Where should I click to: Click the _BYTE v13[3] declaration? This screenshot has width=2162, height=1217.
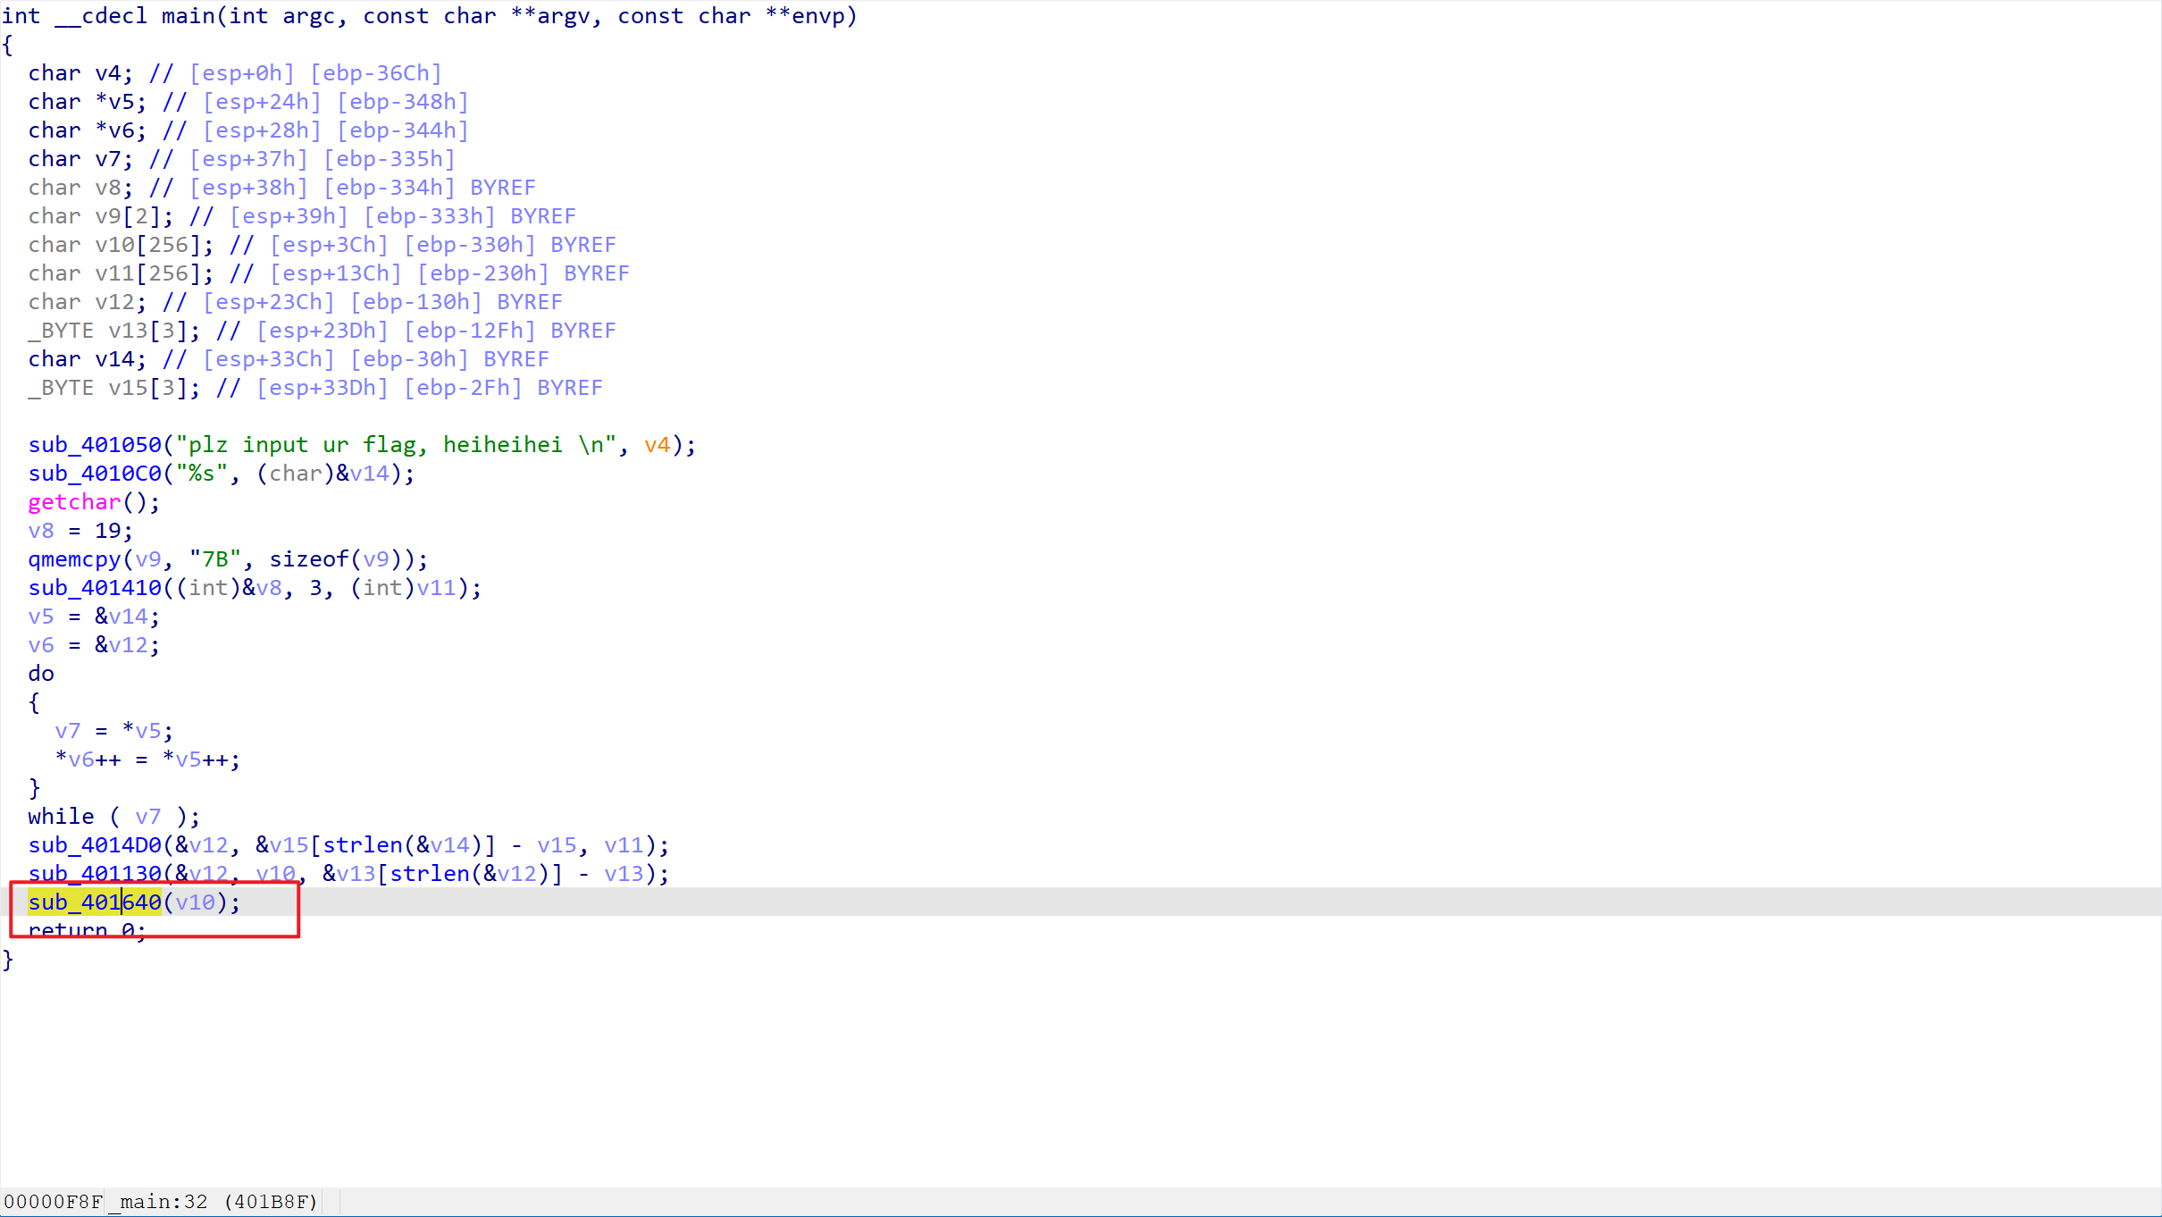tap(323, 330)
